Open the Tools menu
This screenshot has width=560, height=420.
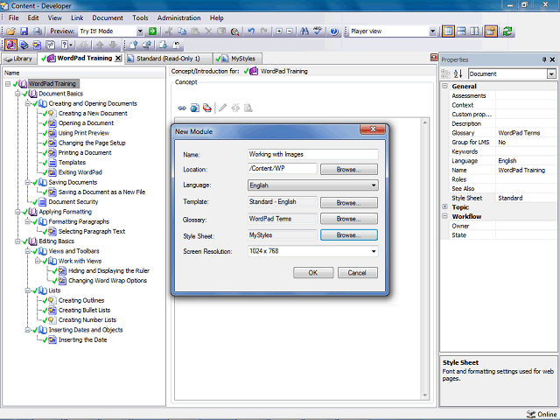coord(140,17)
